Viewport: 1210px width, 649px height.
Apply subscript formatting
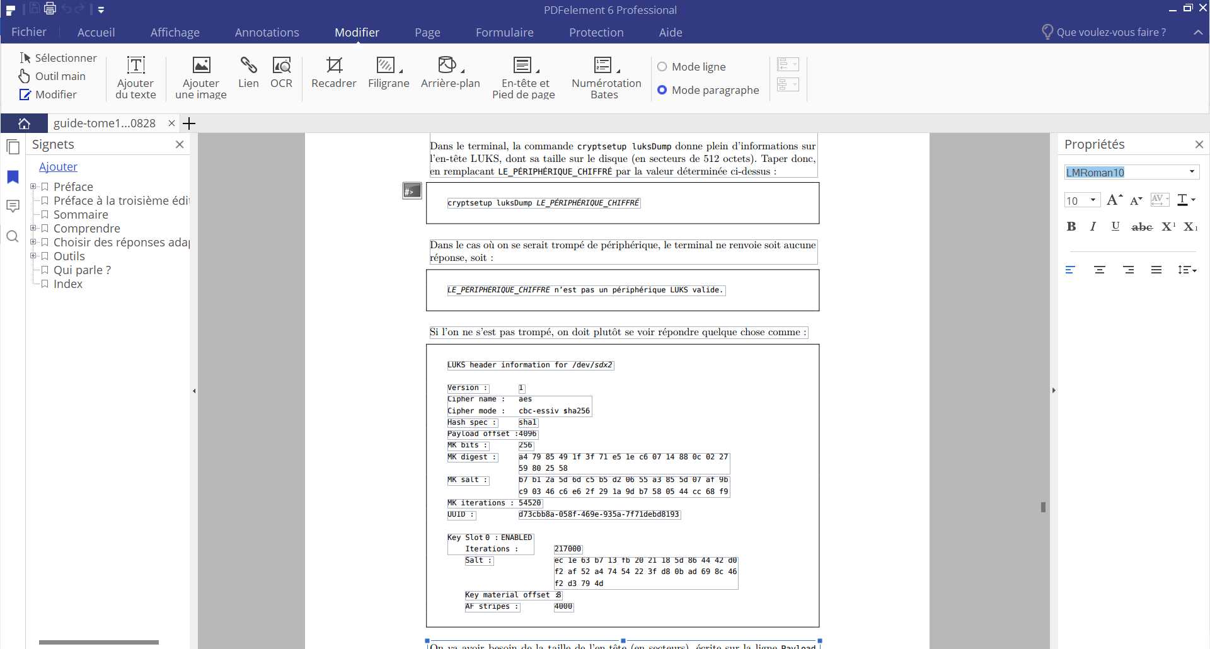pos(1190,226)
